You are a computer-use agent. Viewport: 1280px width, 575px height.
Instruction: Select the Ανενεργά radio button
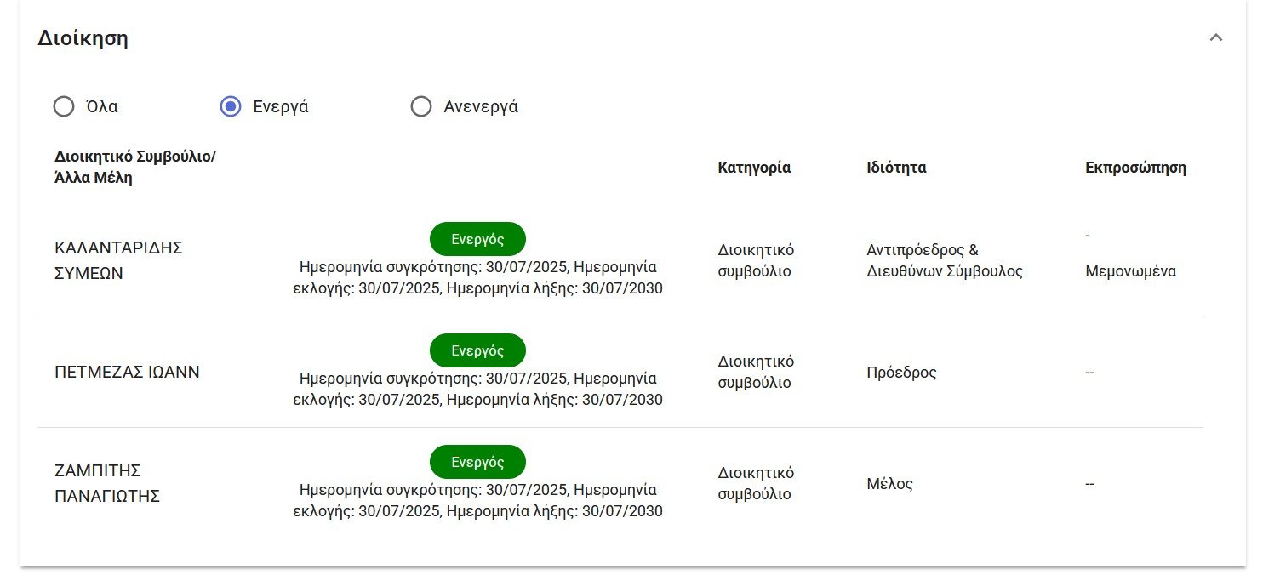[x=421, y=106]
